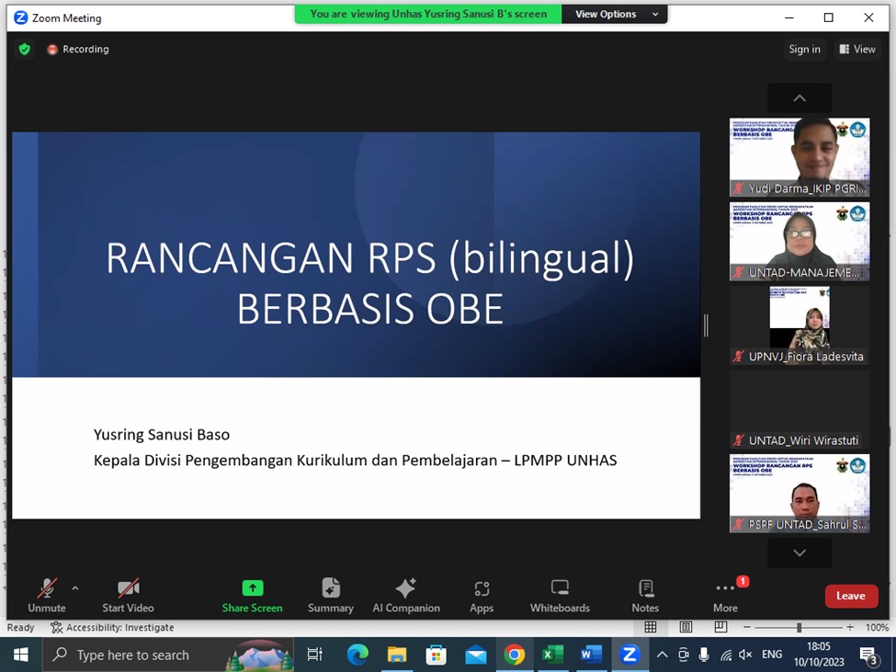This screenshot has height=672, width=896.
Task: Expand audio options arrow beside Unmute
Action: click(75, 588)
